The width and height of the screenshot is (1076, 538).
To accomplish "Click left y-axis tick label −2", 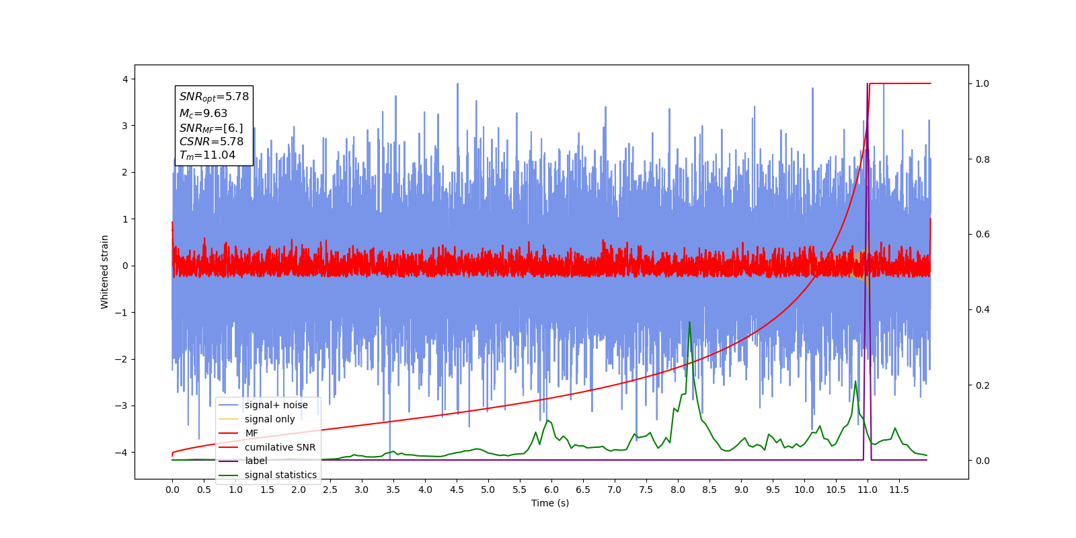I will (x=120, y=359).
